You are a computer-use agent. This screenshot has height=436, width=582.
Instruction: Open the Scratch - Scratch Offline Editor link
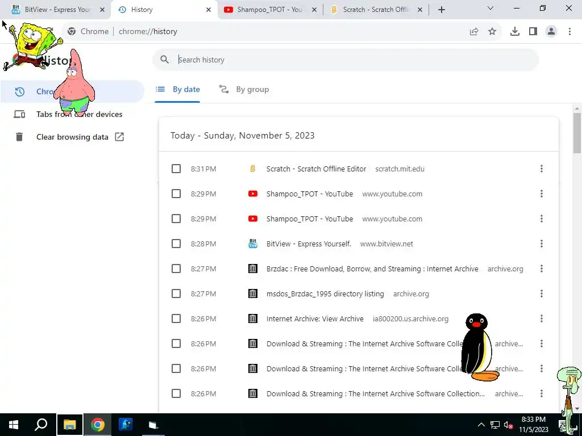[x=316, y=169]
